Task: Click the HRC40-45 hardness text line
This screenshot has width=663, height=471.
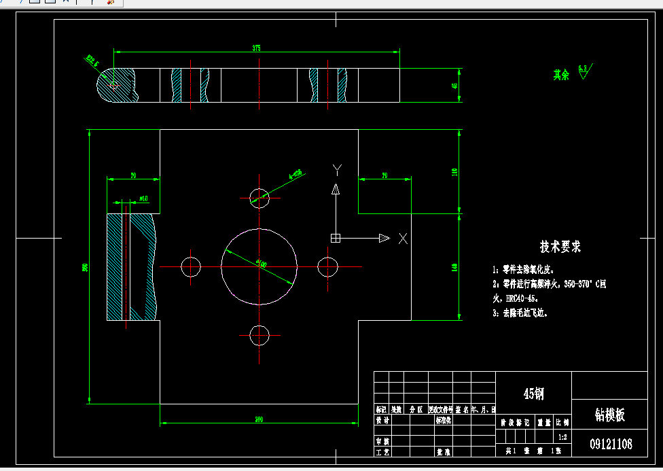Action: [516, 298]
